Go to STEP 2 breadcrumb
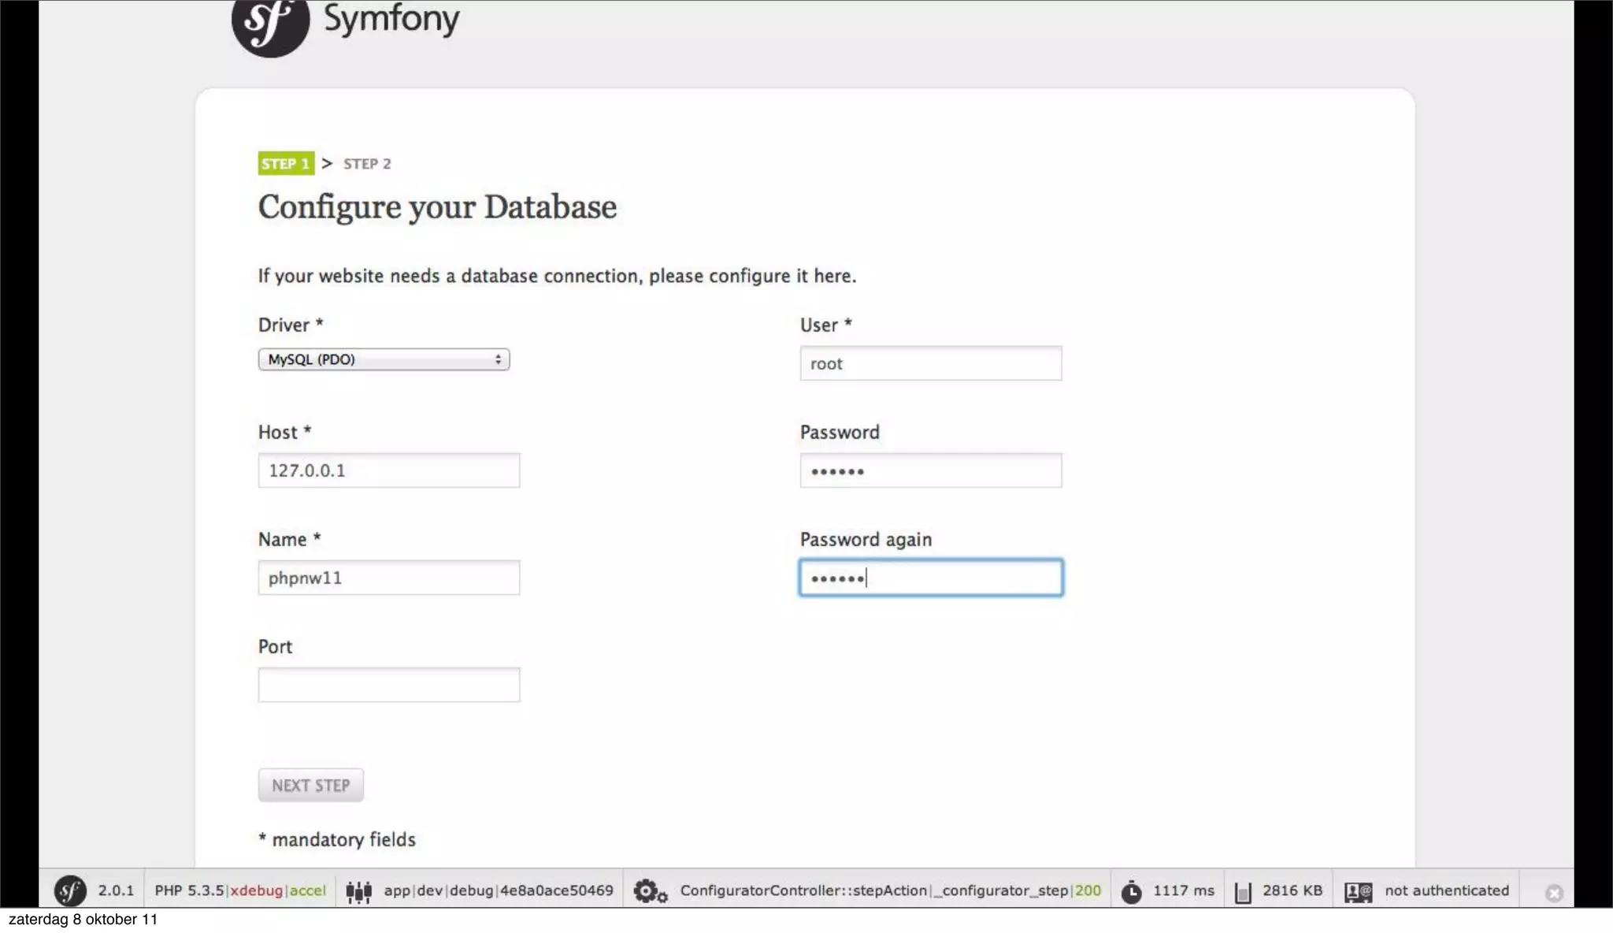1613x933 pixels. (367, 164)
